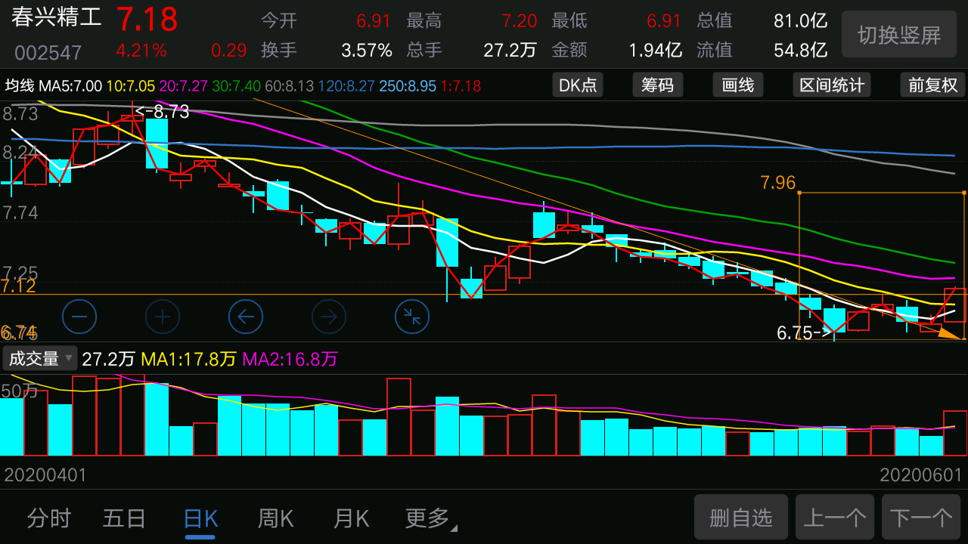Toggle the DK点 indicator

pyautogui.click(x=578, y=85)
